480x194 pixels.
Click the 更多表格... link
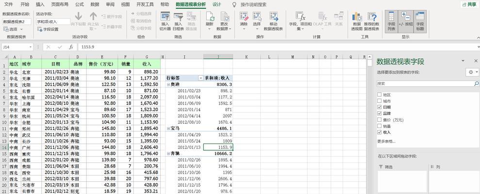click(386, 141)
